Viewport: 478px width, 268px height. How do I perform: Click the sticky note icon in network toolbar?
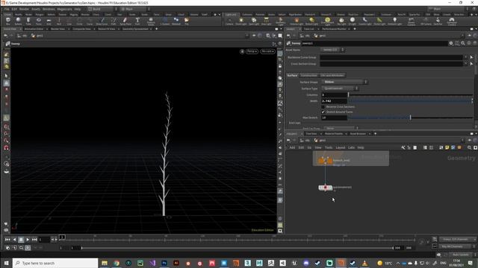coord(447,147)
